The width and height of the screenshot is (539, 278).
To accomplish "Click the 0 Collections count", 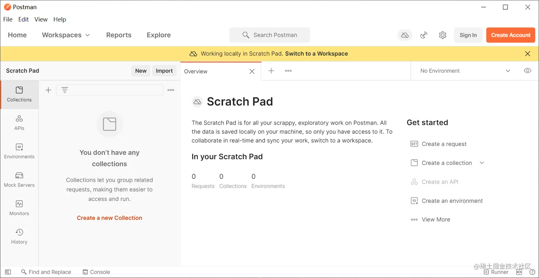I will click(221, 176).
